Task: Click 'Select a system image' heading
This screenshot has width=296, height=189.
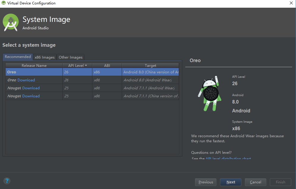Action: 29,45
